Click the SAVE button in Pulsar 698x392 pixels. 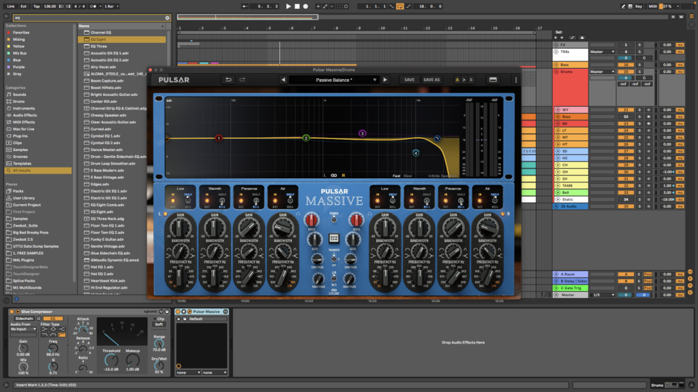coord(409,80)
